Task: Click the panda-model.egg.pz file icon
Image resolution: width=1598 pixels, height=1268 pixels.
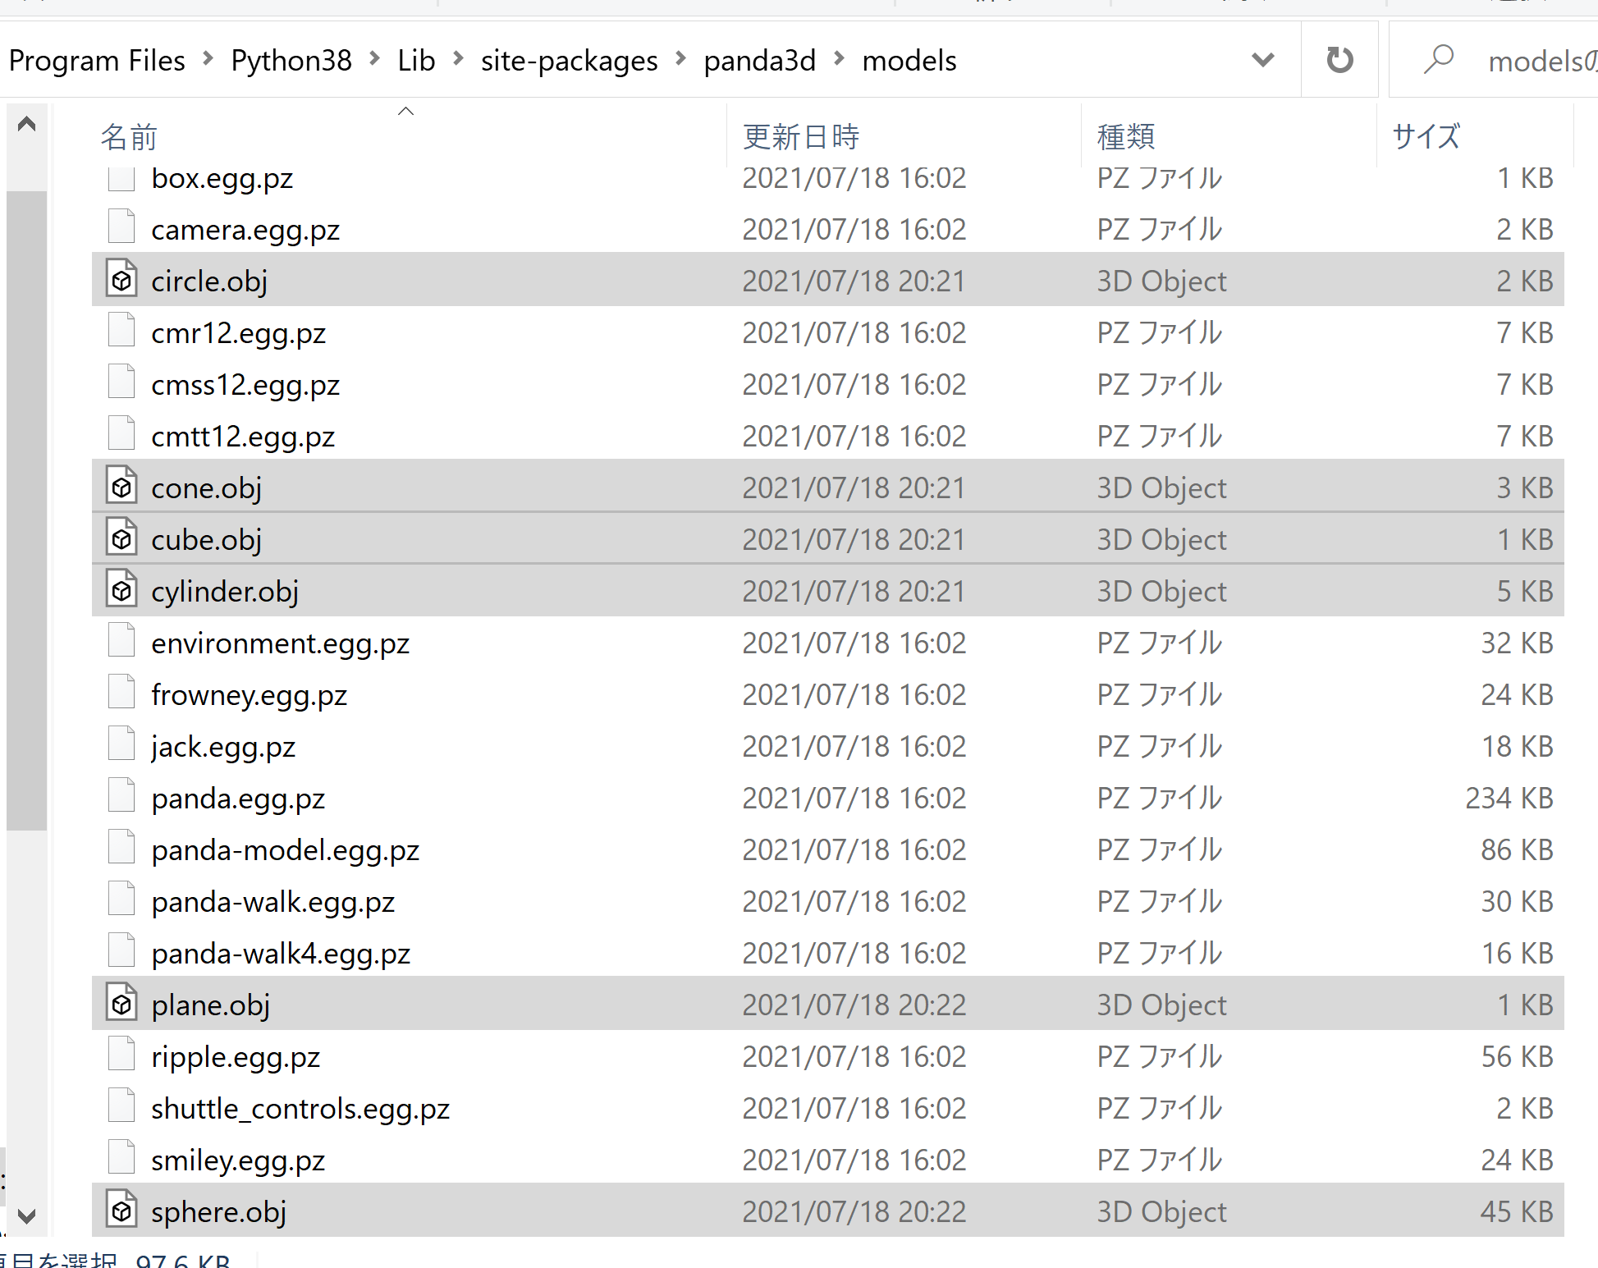Action: pyautogui.click(x=121, y=847)
